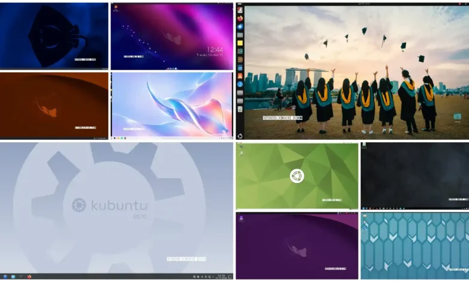Open Firefox from the Ubuntu dock

(x=240, y=19)
